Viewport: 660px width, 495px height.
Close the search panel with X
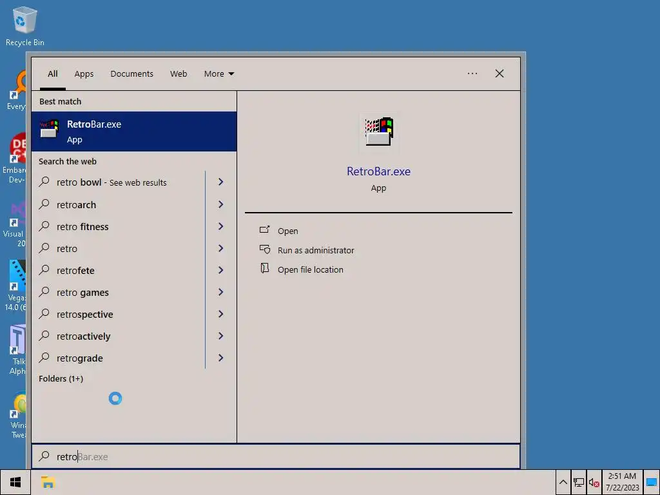click(500, 73)
